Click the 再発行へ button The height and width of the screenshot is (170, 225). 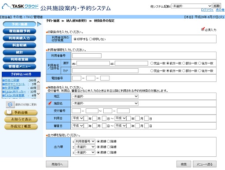57,164
